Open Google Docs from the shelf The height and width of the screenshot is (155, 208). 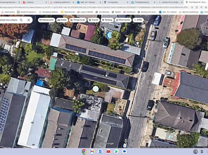click(100, 152)
